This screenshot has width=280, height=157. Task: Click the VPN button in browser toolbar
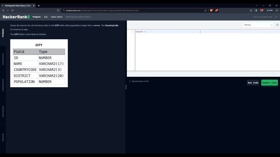tap(269, 10)
